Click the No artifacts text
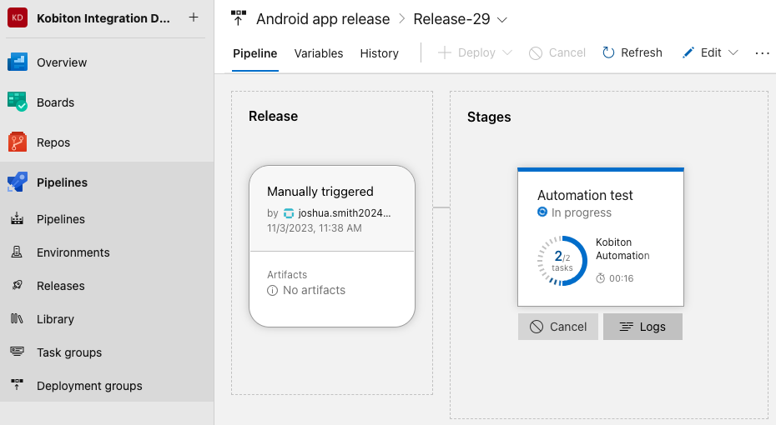Viewport: 776px width, 425px height. (314, 290)
